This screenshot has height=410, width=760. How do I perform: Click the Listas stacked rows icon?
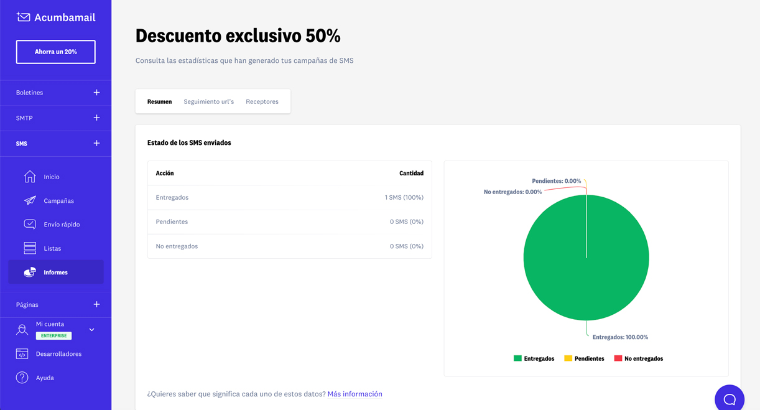click(30, 248)
